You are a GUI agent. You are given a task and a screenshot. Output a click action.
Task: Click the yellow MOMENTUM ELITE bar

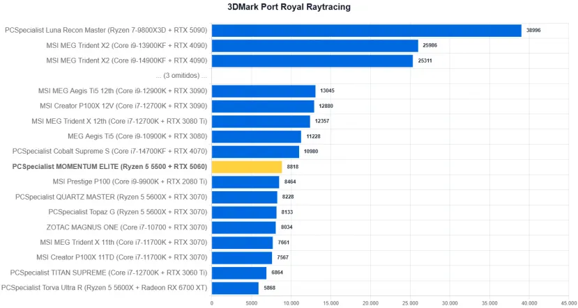coord(247,167)
